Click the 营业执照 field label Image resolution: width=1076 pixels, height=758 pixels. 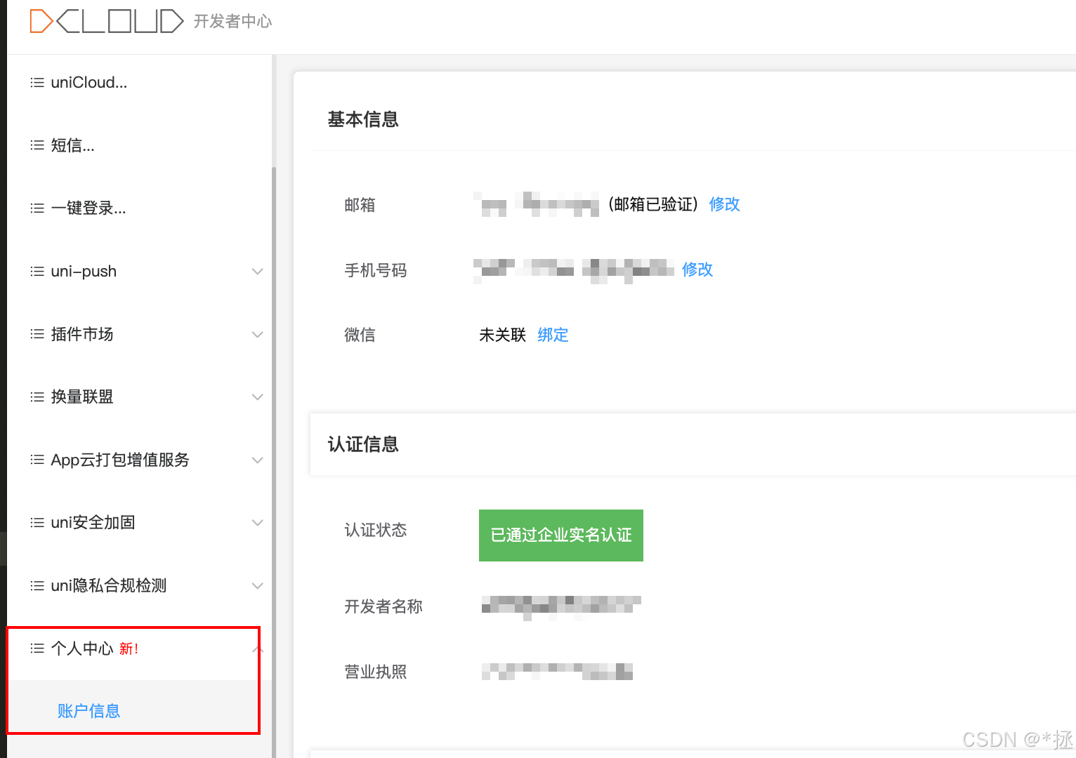pos(375,672)
